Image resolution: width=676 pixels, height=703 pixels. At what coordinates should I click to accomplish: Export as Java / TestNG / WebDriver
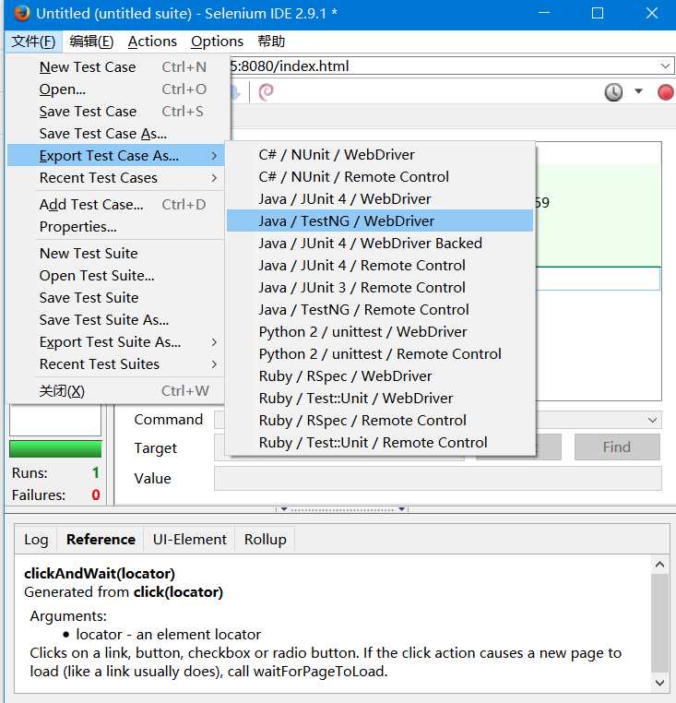tap(380, 221)
